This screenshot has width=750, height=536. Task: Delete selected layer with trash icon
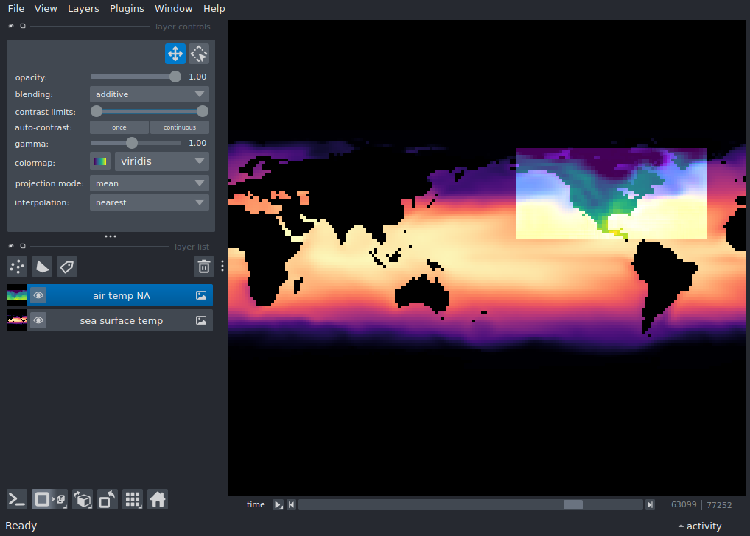(x=204, y=267)
